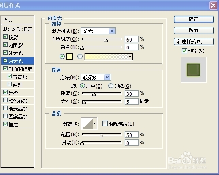The image size is (219, 175).
Task: Toggle the 光泽 satin checkbox
Action: tap(5, 92)
